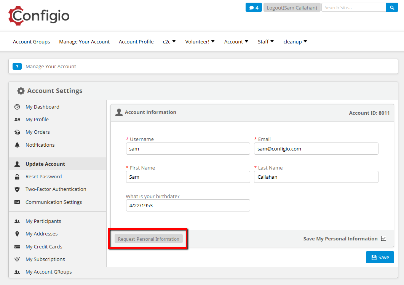
Task: Click the My Subscriptions basket icon
Action: click(17, 259)
